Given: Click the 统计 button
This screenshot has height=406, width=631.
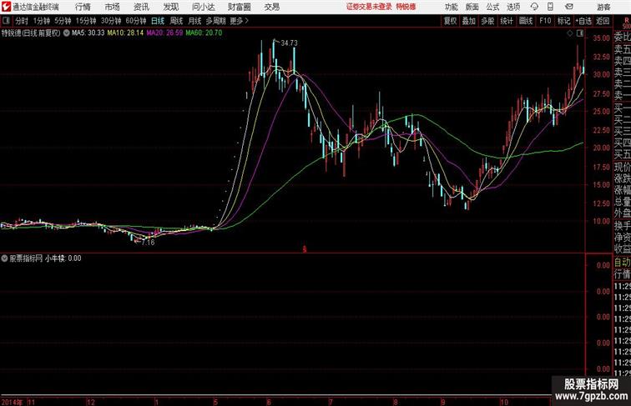Looking at the screenshot, I should (507, 21).
